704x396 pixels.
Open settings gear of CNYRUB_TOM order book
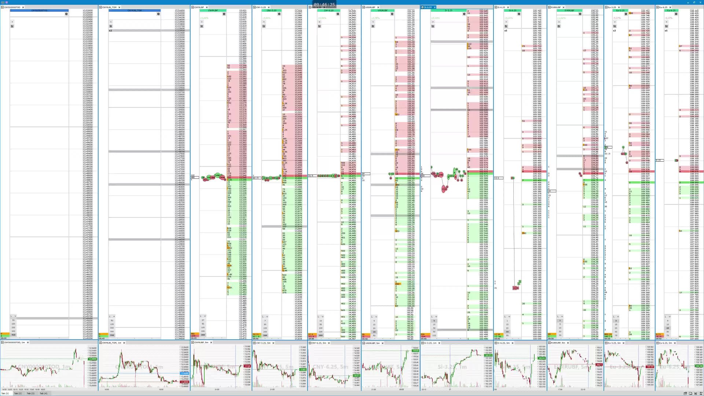coord(158,14)
